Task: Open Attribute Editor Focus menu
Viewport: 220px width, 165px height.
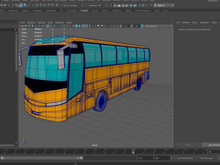Action: pos(195,22)
